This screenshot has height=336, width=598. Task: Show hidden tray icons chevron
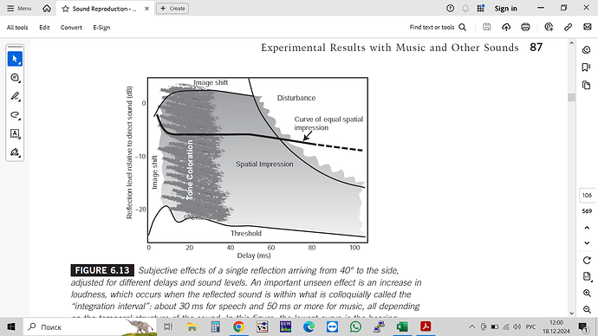pyautogui.click(x=471, y=326)
